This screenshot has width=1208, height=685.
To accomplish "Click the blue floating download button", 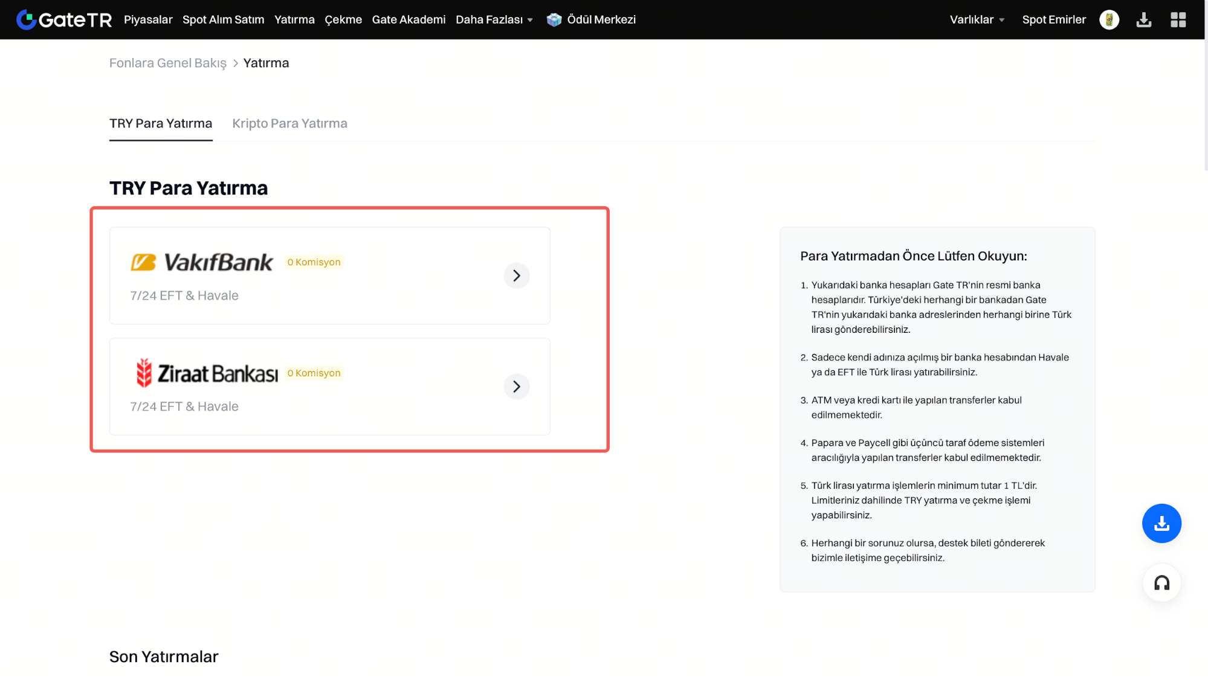I will (x=1161, y=523).
